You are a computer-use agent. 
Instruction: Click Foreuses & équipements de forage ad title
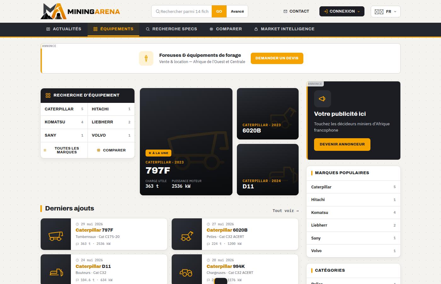(x=200, y=55)
